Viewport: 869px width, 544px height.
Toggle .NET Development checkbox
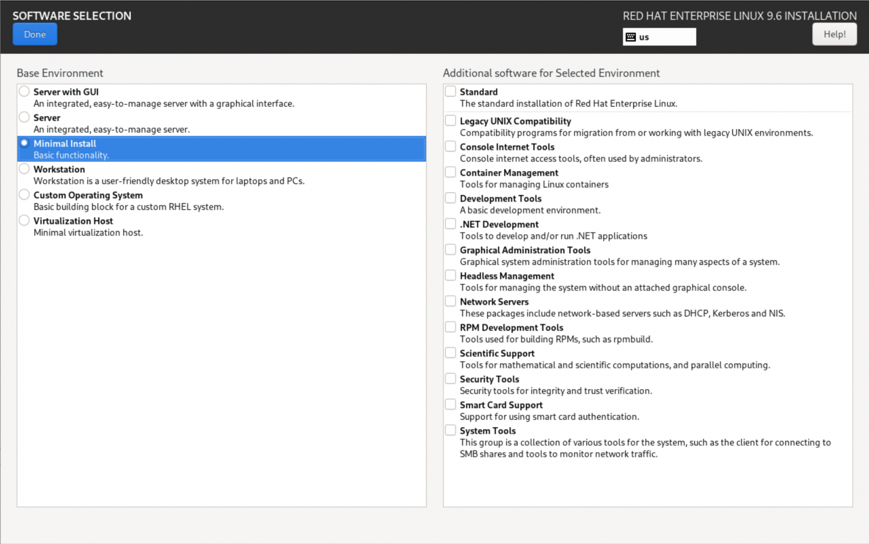[450, 224]
